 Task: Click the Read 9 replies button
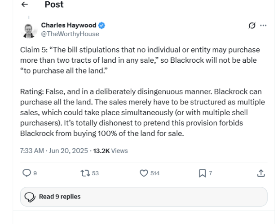click(x=143, y=197)
